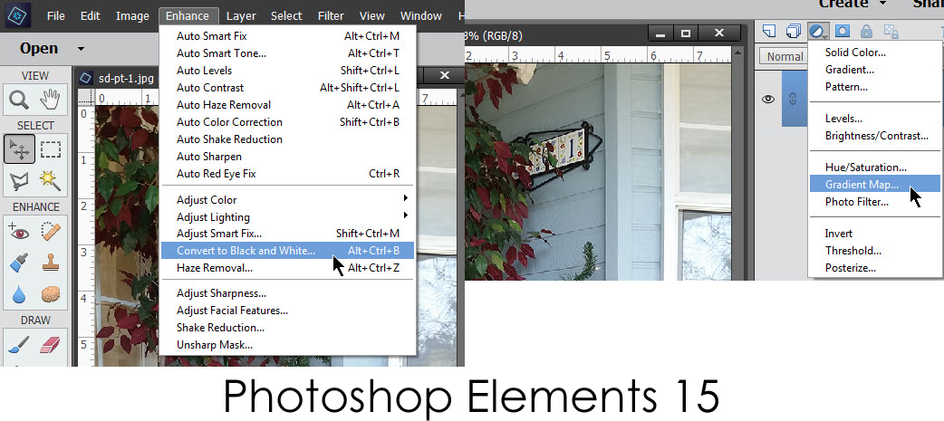Select the Brush tool under Draw
The image size is (944, 421).
(19, 345)
